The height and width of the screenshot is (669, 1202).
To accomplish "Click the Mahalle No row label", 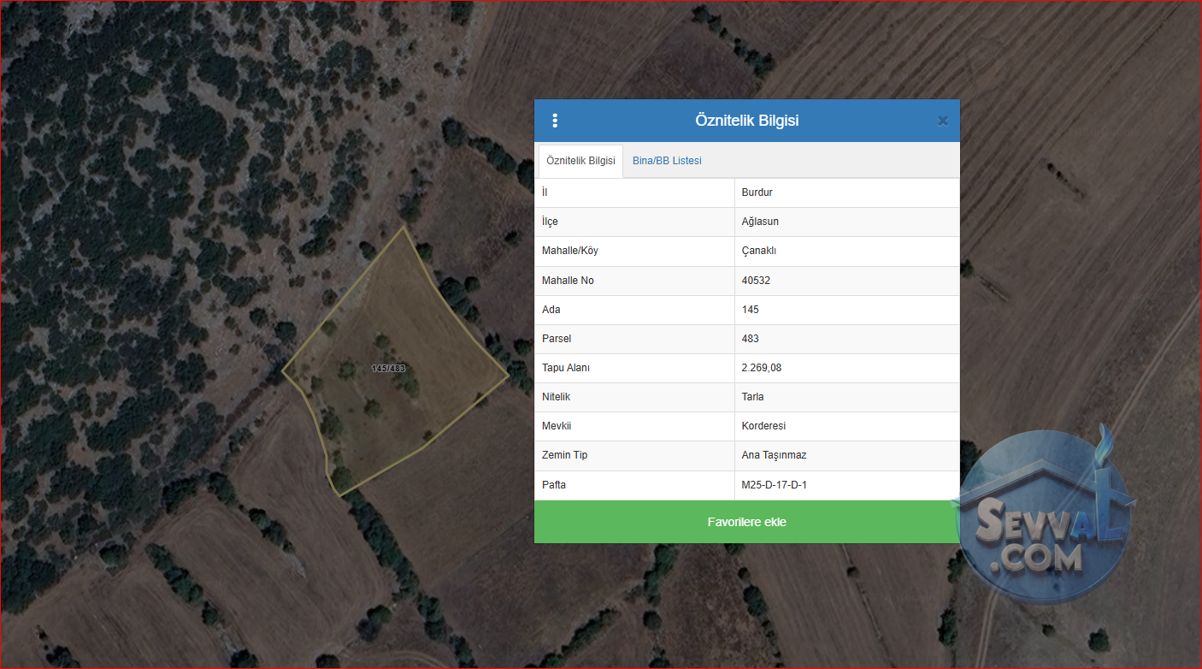I will 568,281.
